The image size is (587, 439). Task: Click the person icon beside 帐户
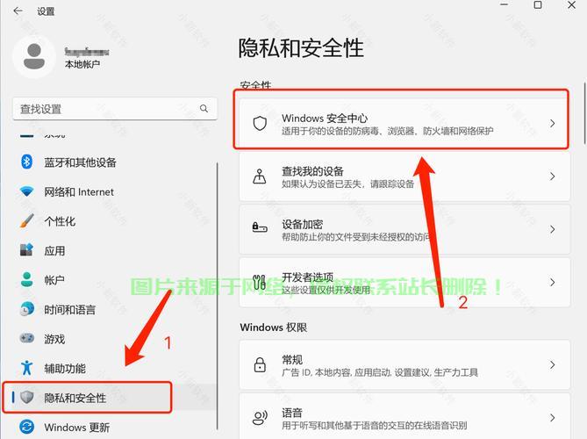point(26,279)
